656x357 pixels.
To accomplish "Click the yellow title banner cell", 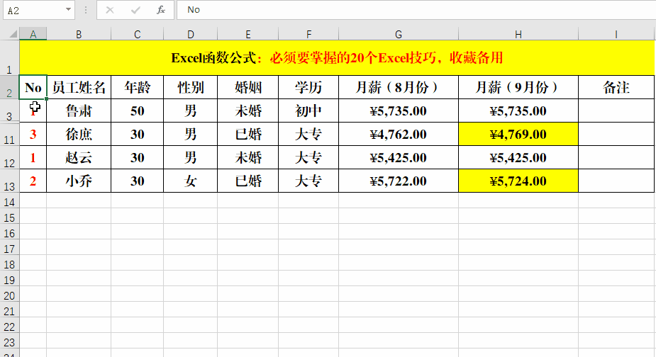I will (337, 57).
